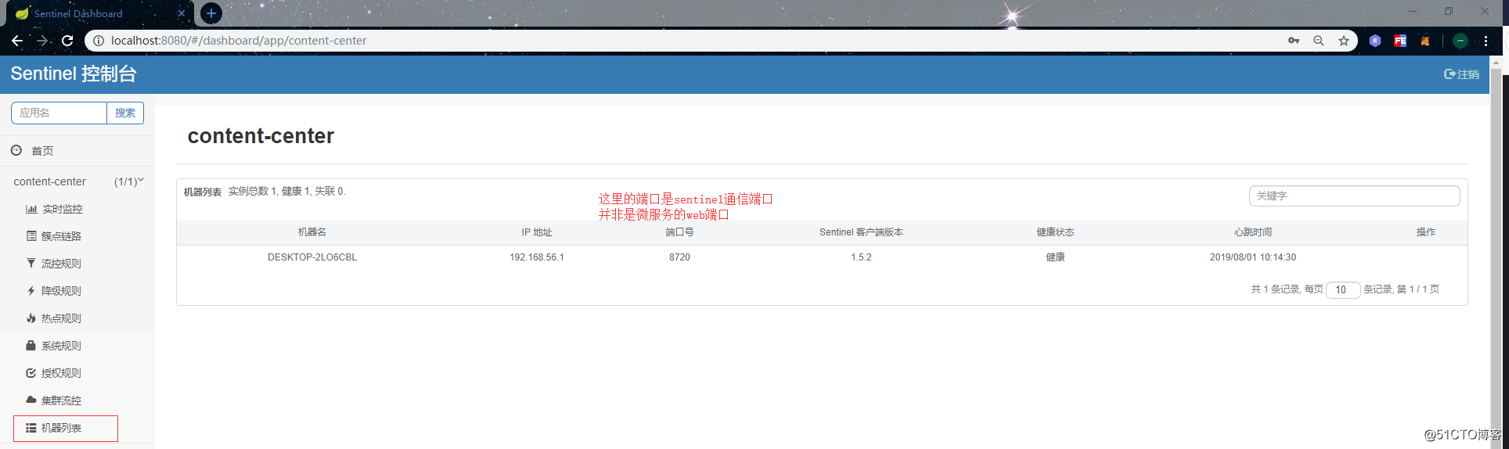
Task: Select port number 8720 cell
Action: 679,257
